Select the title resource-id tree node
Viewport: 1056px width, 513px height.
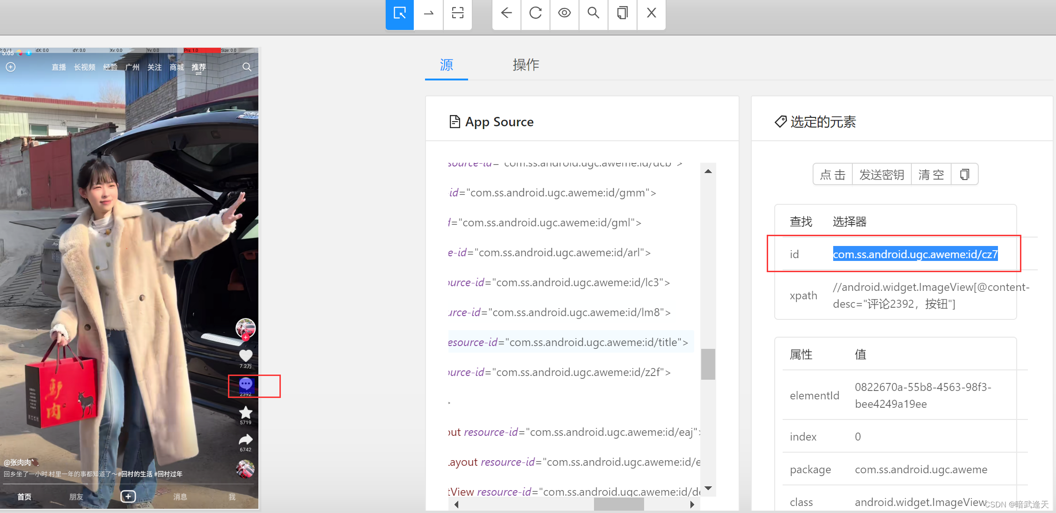point(568,342)
